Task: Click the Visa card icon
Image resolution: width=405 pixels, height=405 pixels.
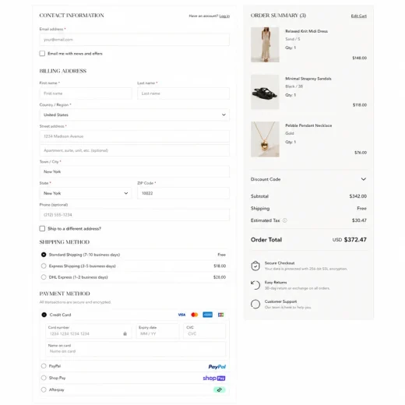Action: point(181,315)
